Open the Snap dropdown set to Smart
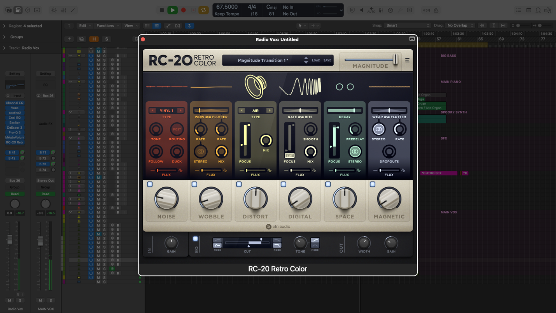Image resolution: width=556 pixels, height=313 pixels. (407, 26)
